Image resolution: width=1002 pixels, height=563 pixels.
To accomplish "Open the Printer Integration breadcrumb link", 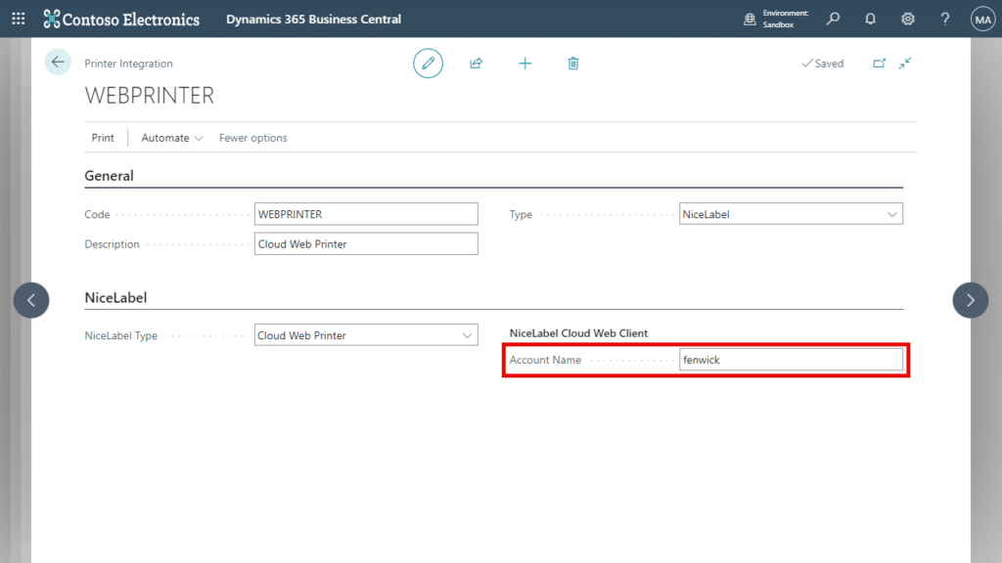I will click(x=127, y=63).
